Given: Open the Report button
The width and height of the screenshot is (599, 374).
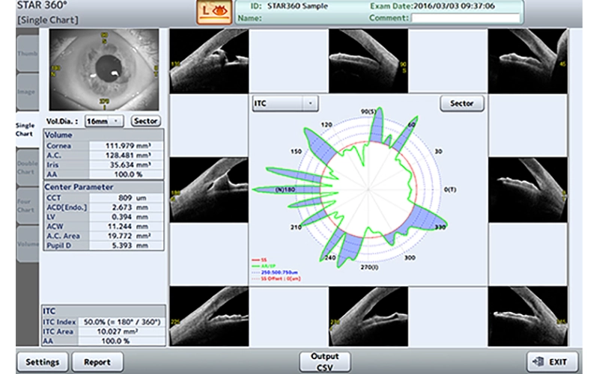Looking at the screenshot, I should coord(97,362).
